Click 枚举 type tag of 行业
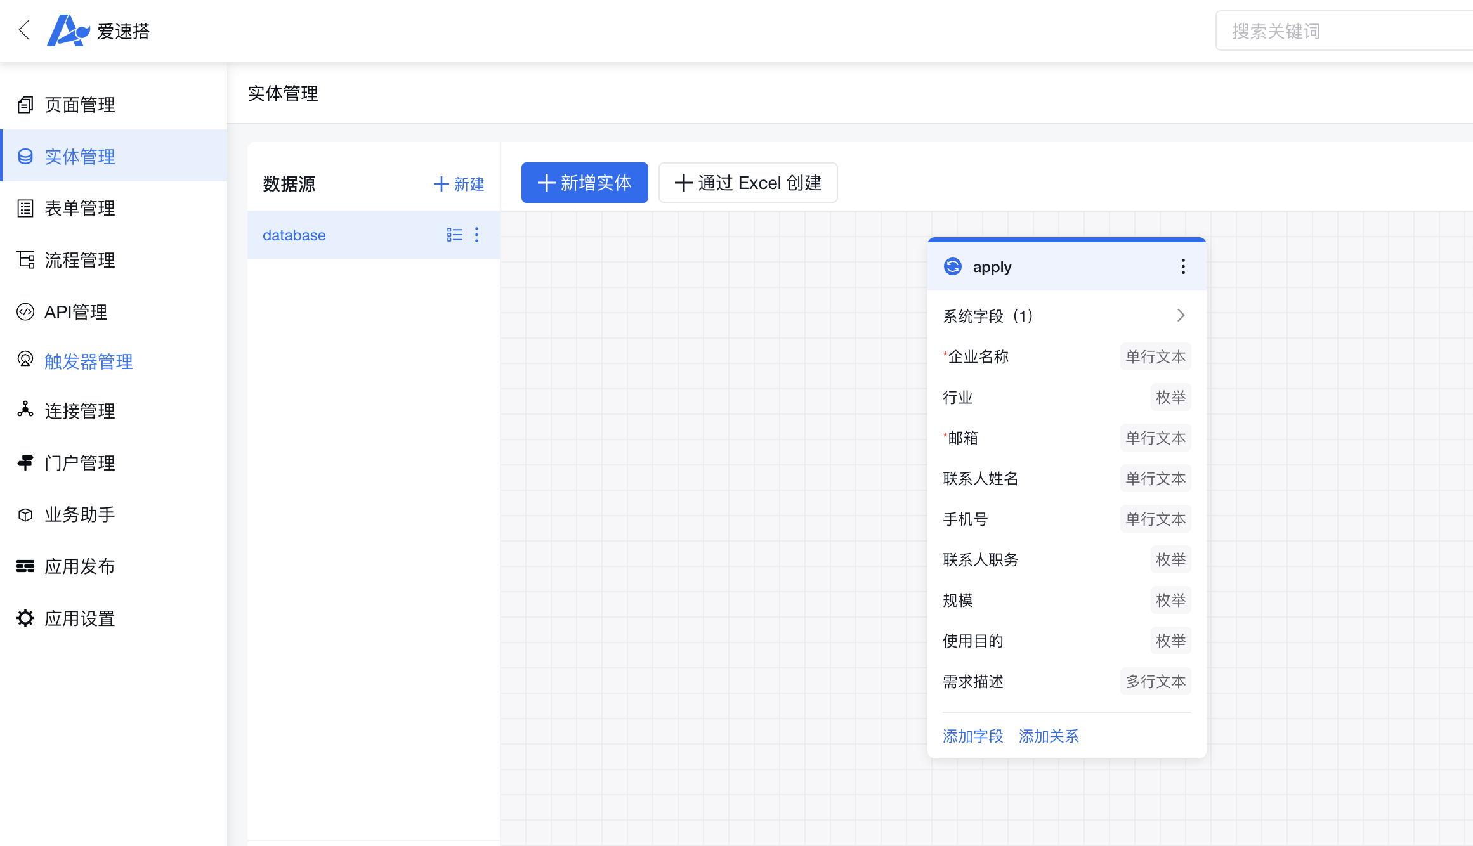1473x846 pixels. point(1171,397)
